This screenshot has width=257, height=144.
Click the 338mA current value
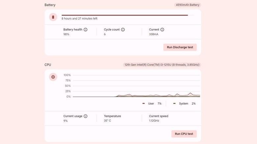(x=154, y=34)
